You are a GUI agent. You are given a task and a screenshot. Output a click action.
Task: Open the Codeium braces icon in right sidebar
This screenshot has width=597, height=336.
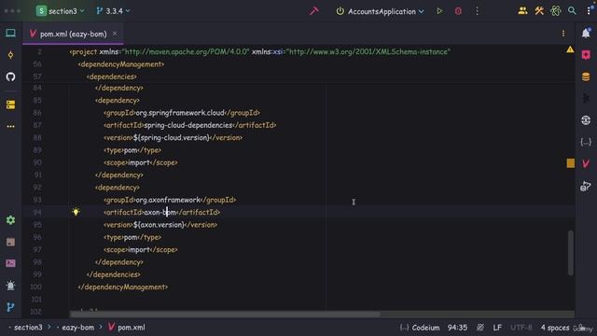point(586,142)
